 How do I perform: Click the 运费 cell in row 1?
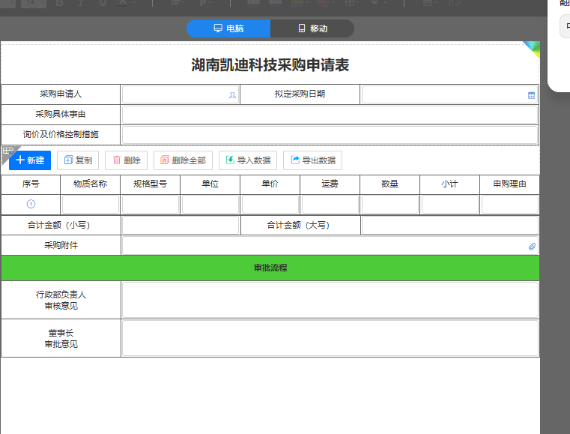click(x=330, y=205)
